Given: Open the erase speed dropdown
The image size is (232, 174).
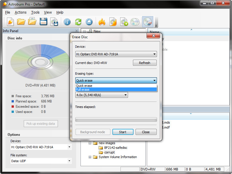Looking at the screenshot, I should click(101, 95).
